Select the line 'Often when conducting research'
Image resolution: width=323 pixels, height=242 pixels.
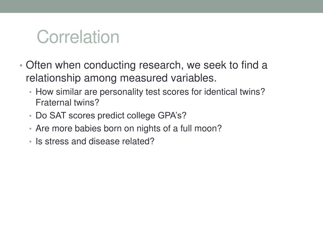(146, 65)
